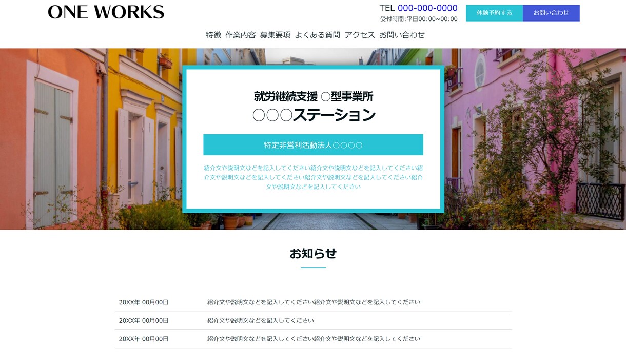Click the お知らせ section heading
The image size is (626, 352).
(x=313, y=253)
